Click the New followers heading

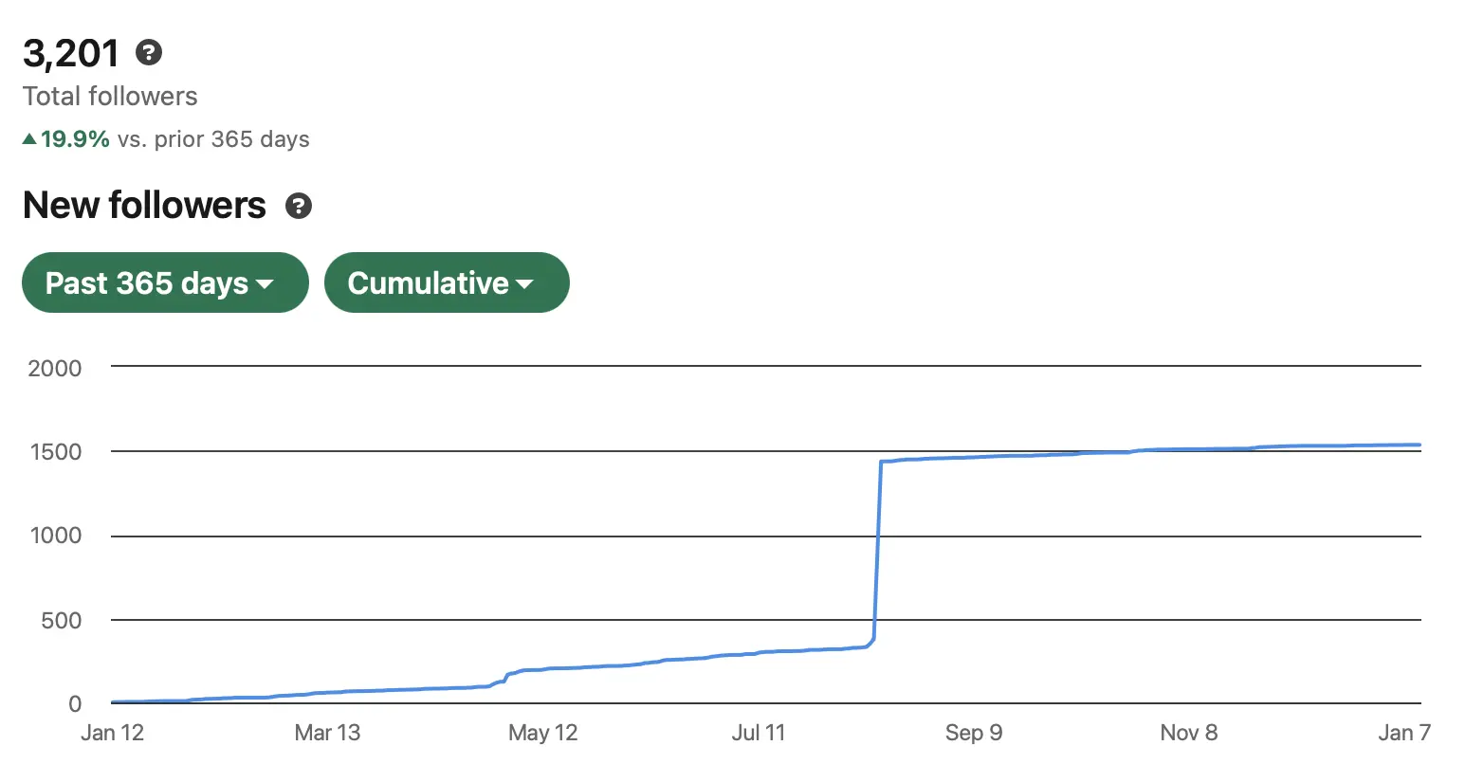click(143, 205)
